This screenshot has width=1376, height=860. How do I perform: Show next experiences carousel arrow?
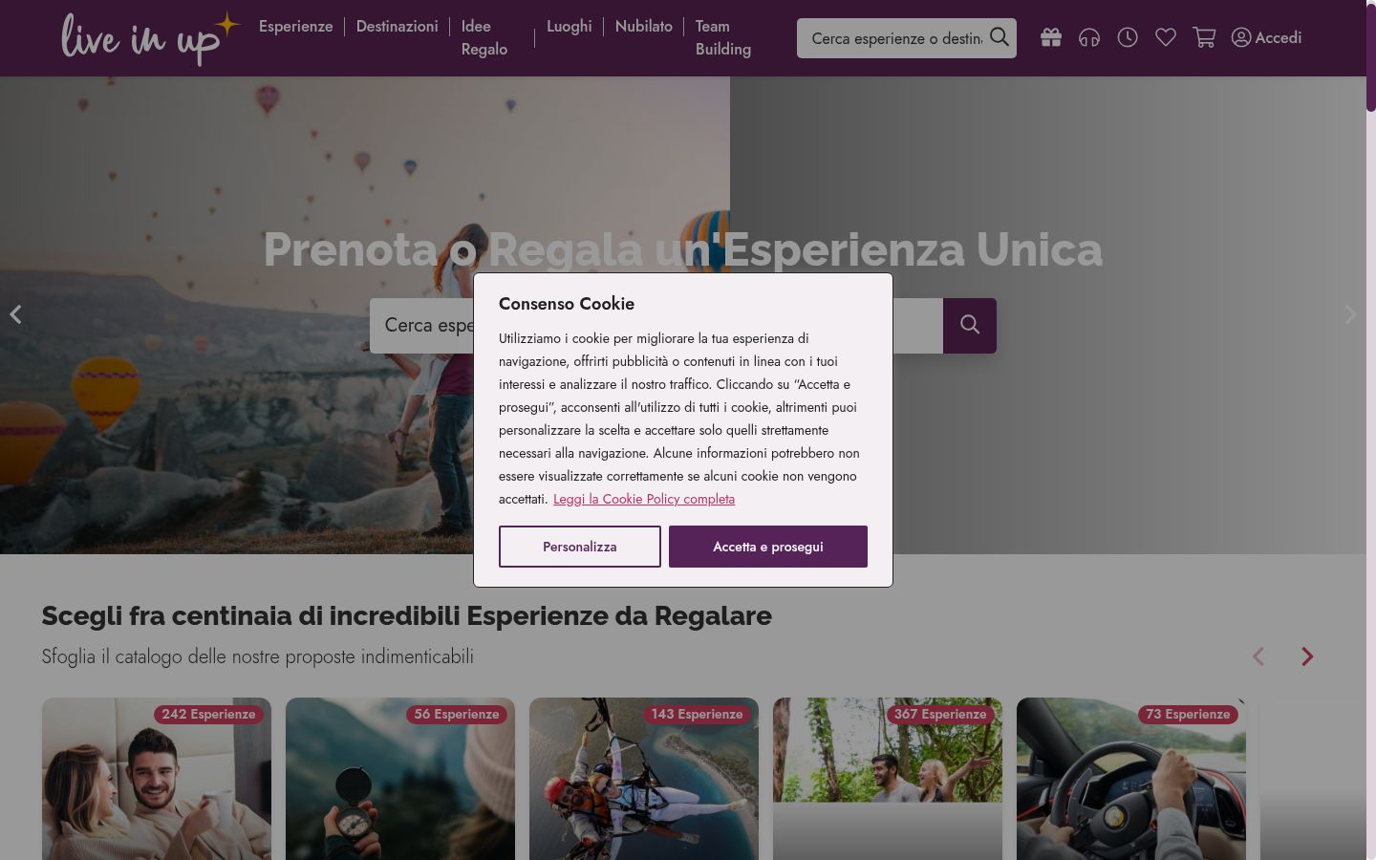(1307, 656)
